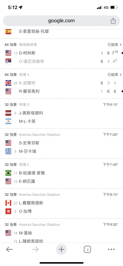This screenshot has height=266, width=123.
Task: Tap the Greece flag beside M·莎卡瑞
Action: click(x=8, y=151)
